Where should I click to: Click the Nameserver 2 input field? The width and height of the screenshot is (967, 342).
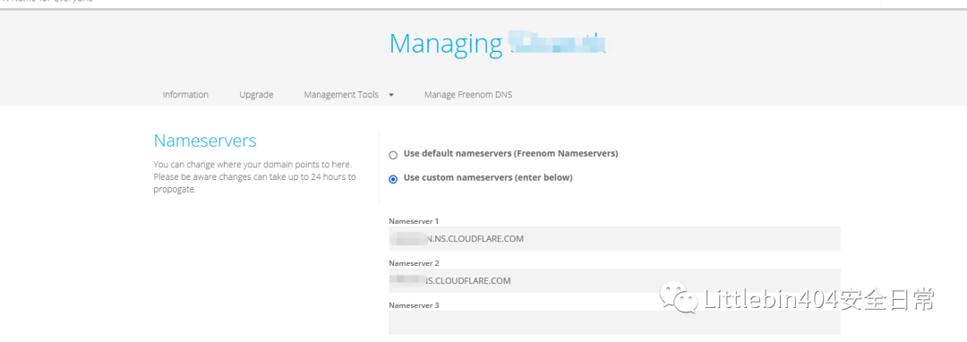pyautogui.click(x=614, y=280)
